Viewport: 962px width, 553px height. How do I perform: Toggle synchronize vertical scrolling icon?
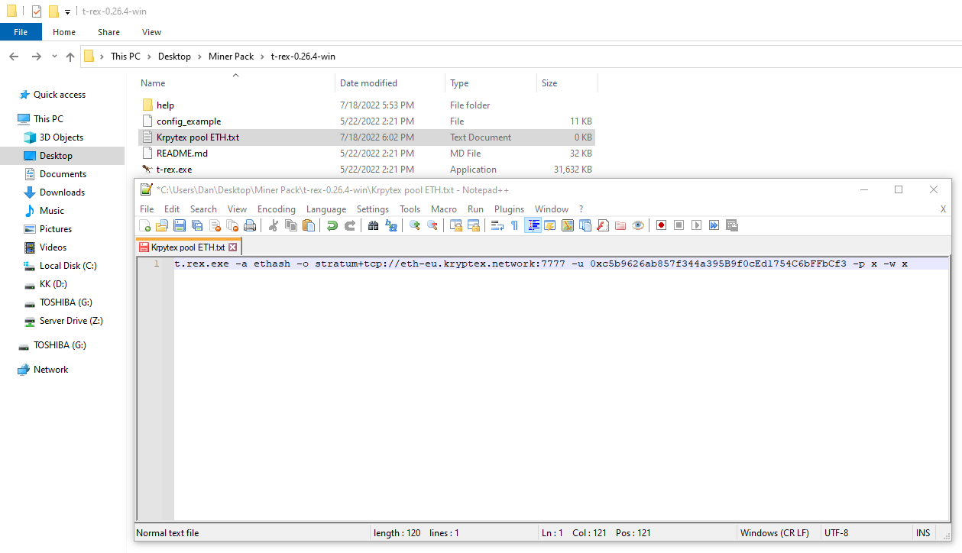coord(455,225)
